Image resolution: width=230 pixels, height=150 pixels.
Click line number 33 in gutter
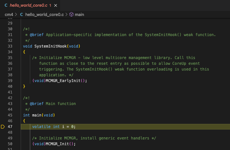tap(10, 46)
